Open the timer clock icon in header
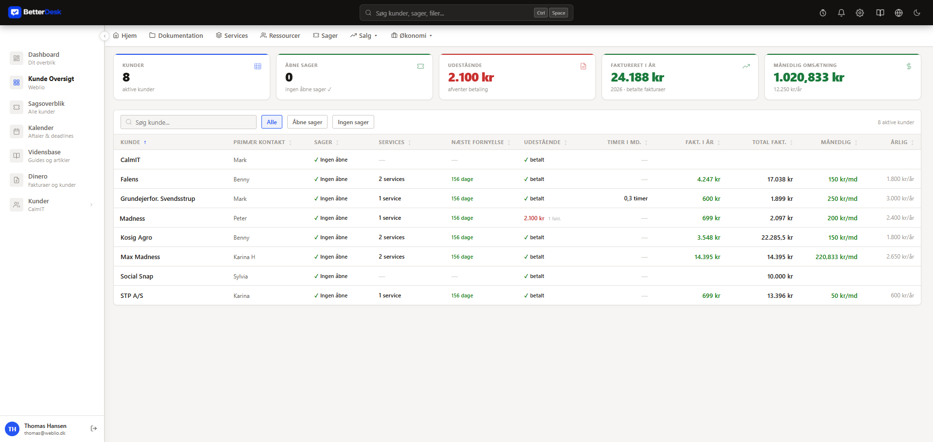Viewport: 933px width, 442px height. point(823,13)
